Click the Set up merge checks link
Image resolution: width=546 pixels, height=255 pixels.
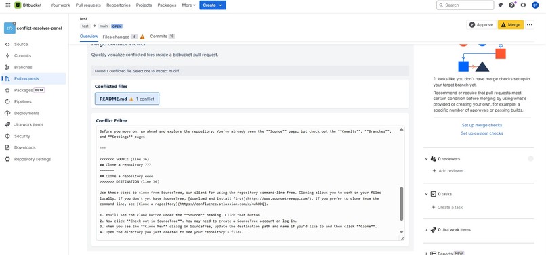[482, 125]
